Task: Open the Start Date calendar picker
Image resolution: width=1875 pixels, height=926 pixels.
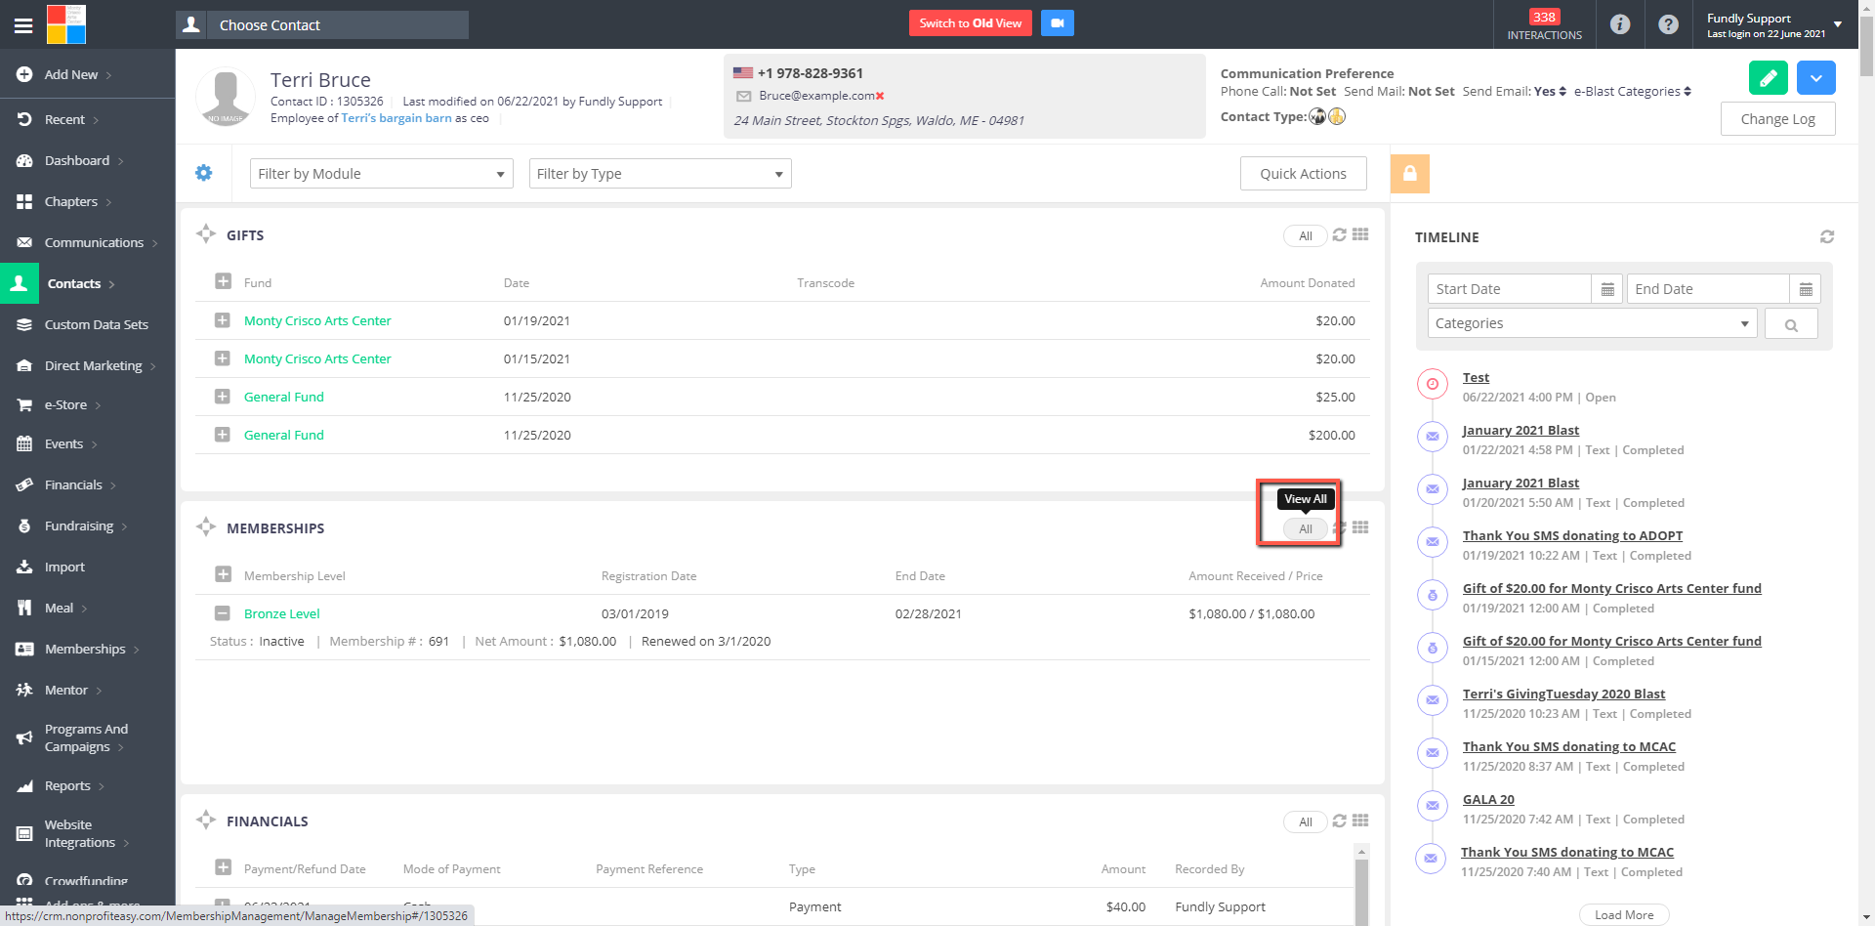Action: tap(1607, 289)
